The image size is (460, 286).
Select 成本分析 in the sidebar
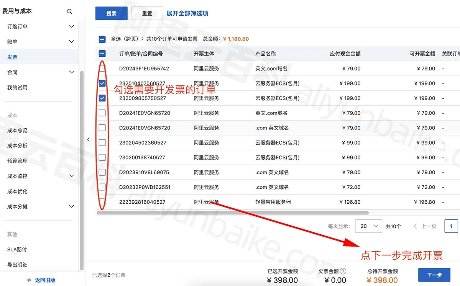click(18, 145)
